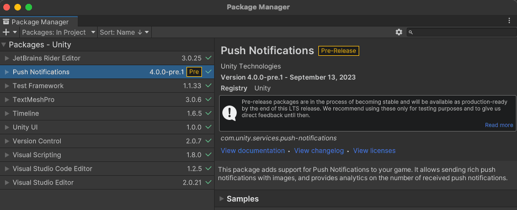Expand the TextMeshPro package versions arrow
This screenshot has height=210, width=517.
(x=7, y=99)
